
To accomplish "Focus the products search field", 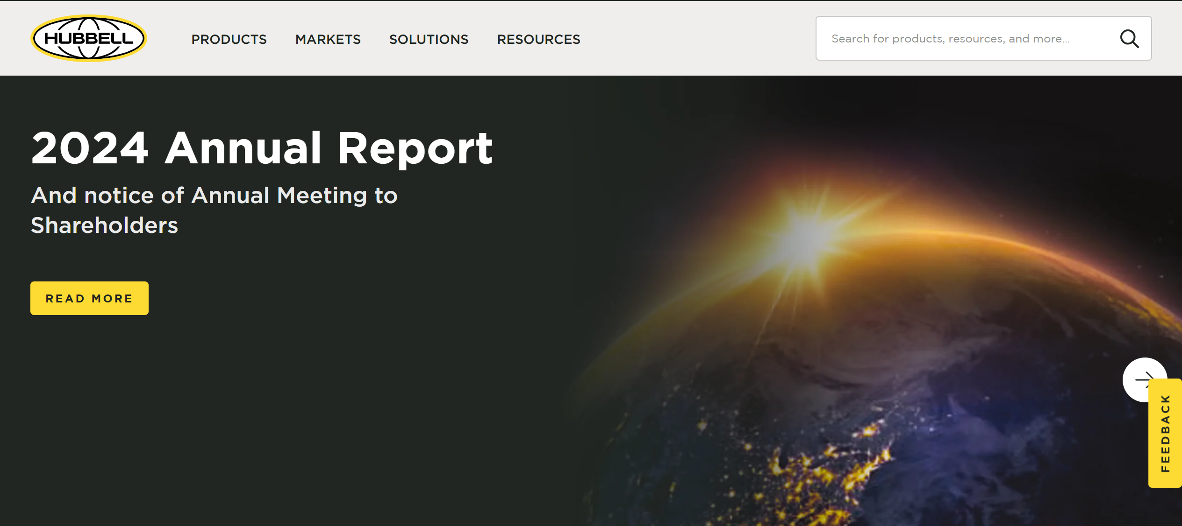I will click(x=983, y=38).
